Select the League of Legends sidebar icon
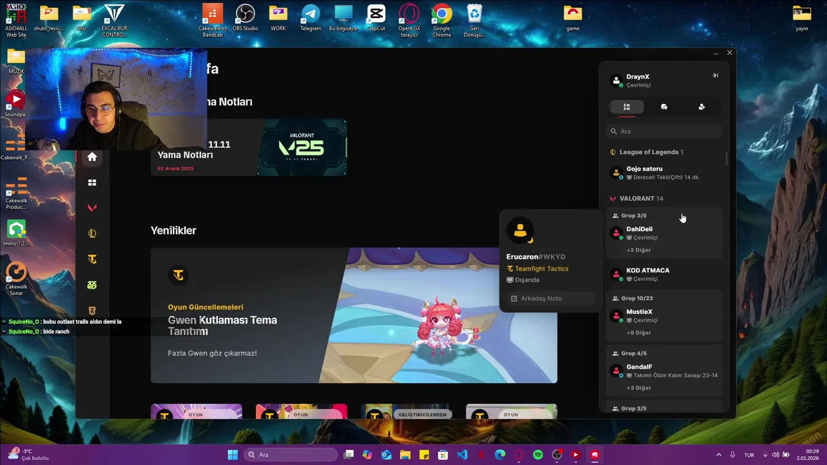Viewport: 827px width, 465px height. click(92, 233)
